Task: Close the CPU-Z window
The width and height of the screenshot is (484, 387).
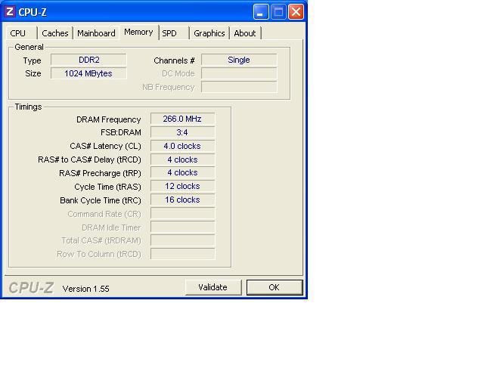Action: click(x=296, y=12)
